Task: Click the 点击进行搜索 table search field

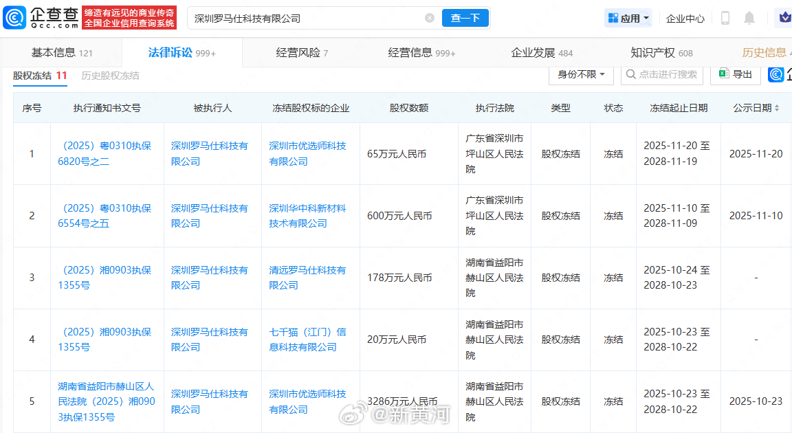Action: (661, 74)
